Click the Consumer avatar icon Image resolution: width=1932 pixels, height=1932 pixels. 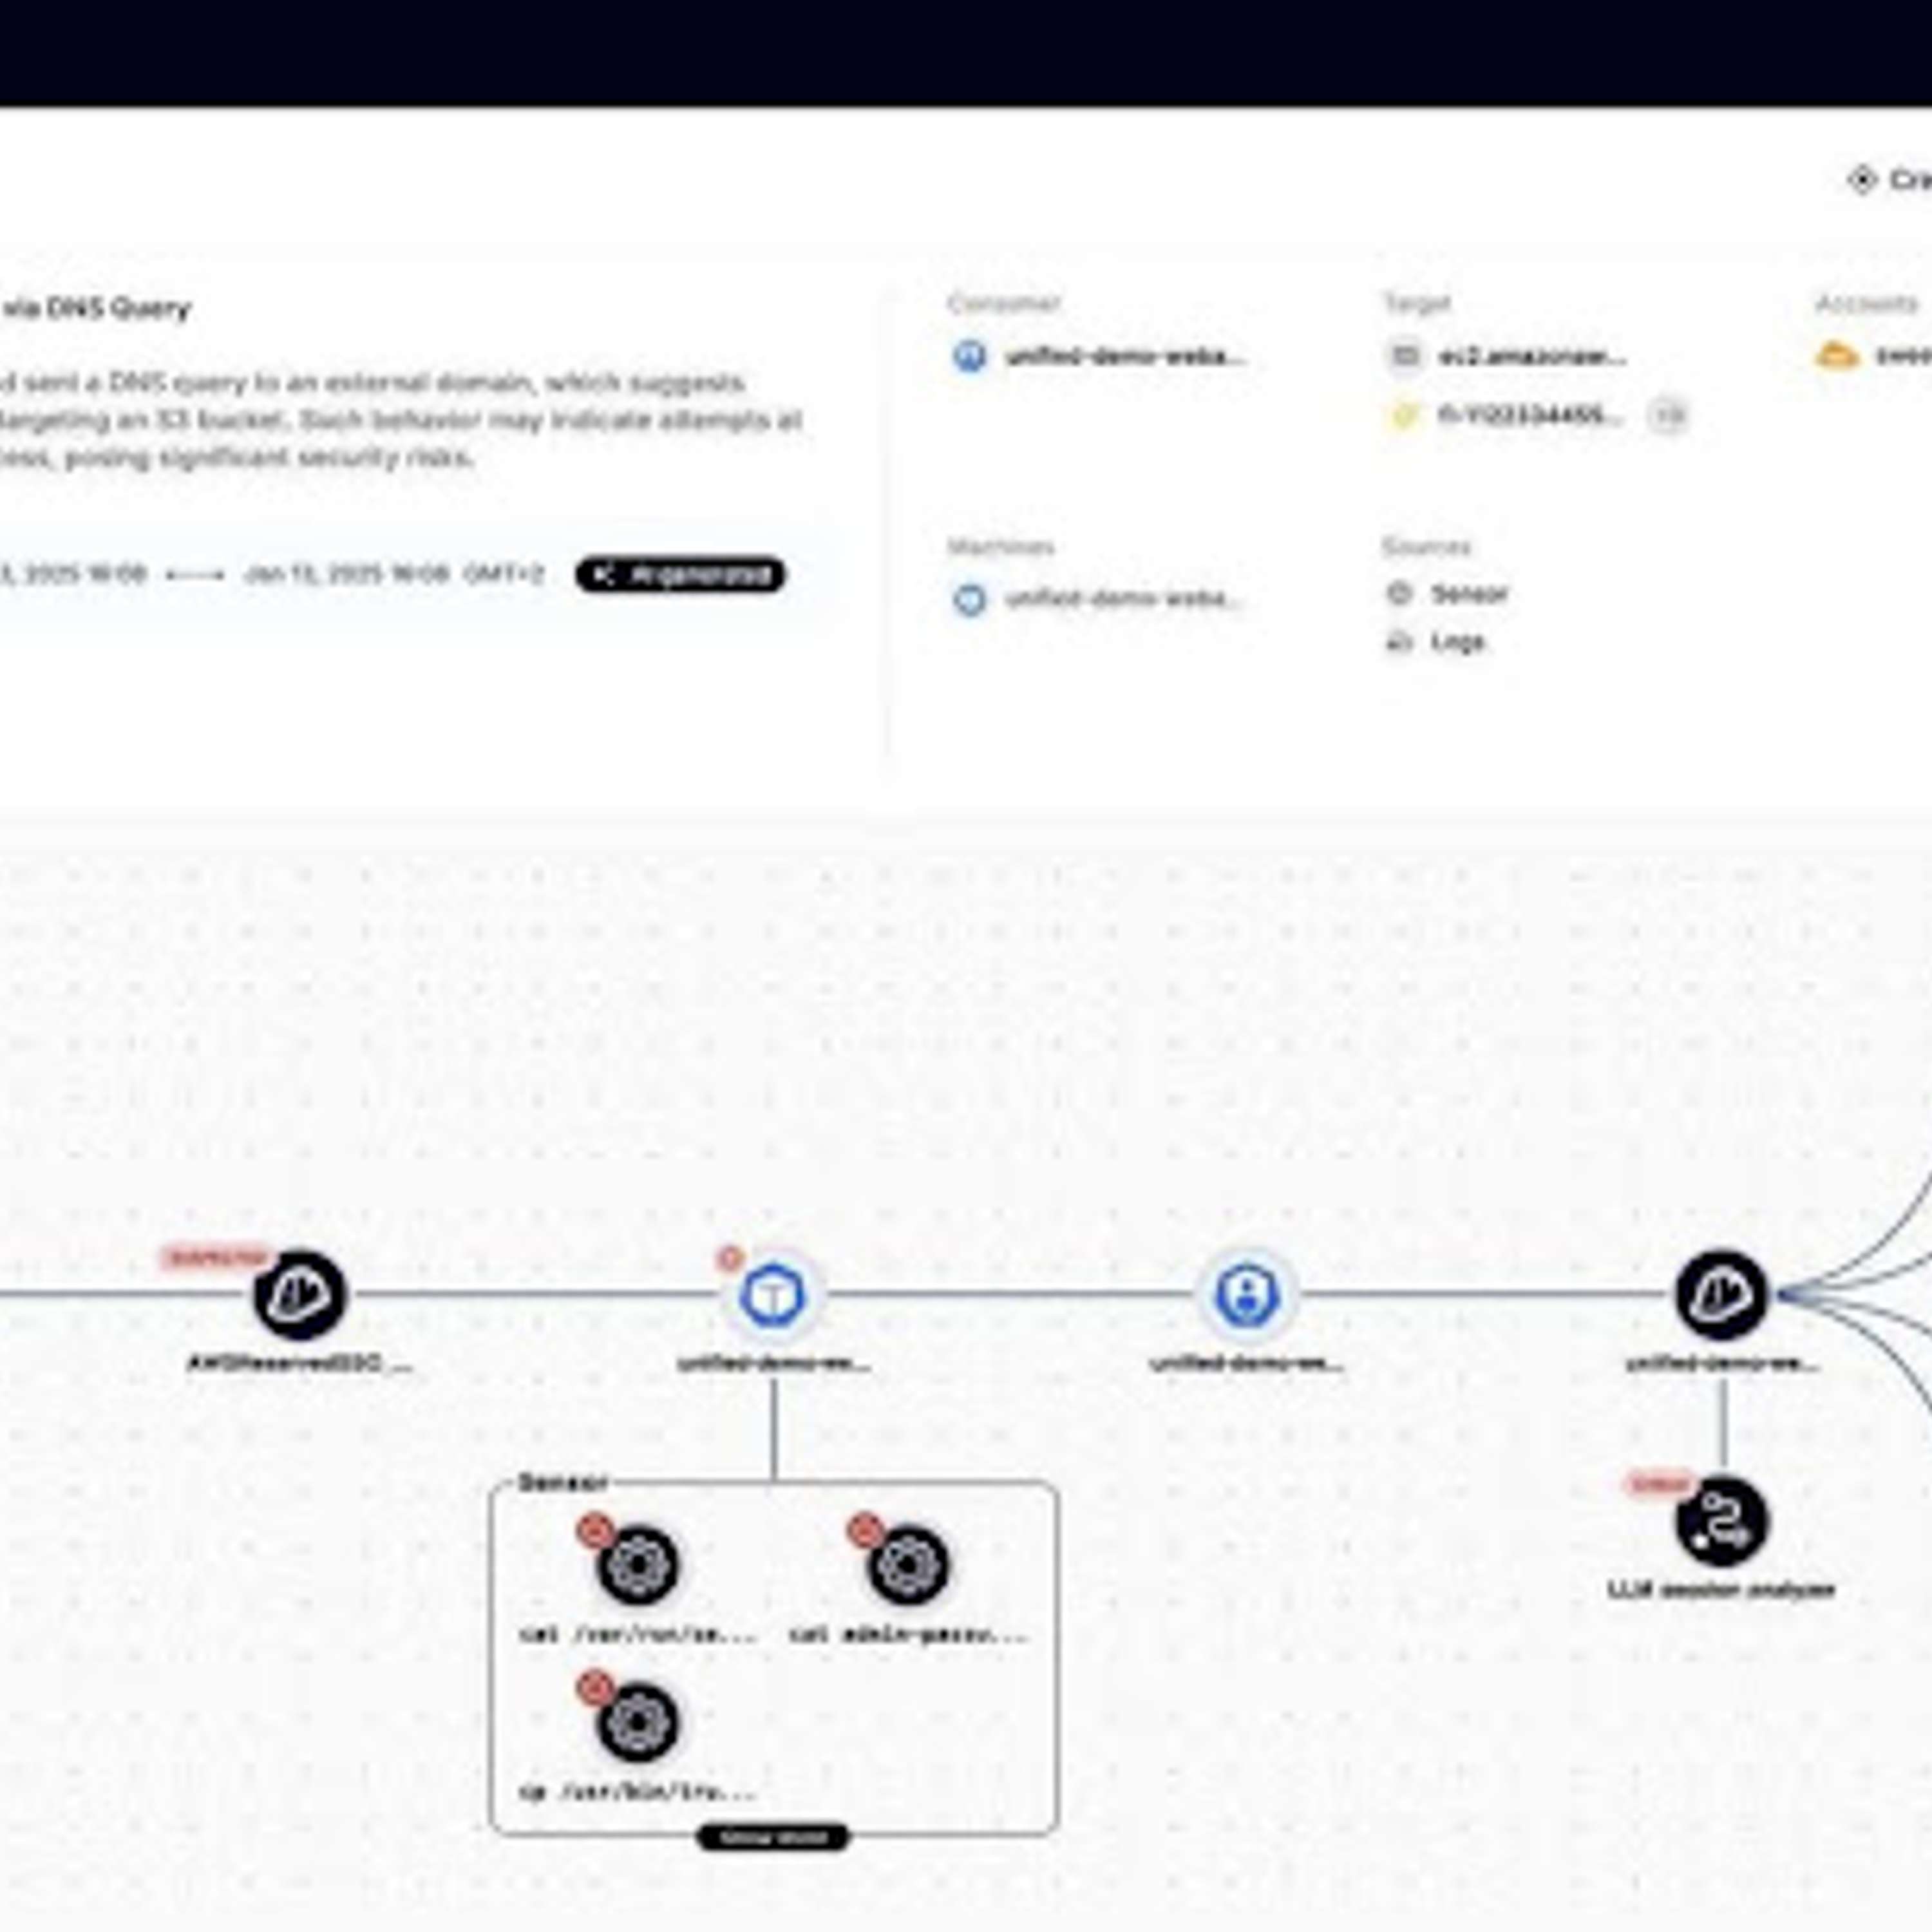click(968, 356)
